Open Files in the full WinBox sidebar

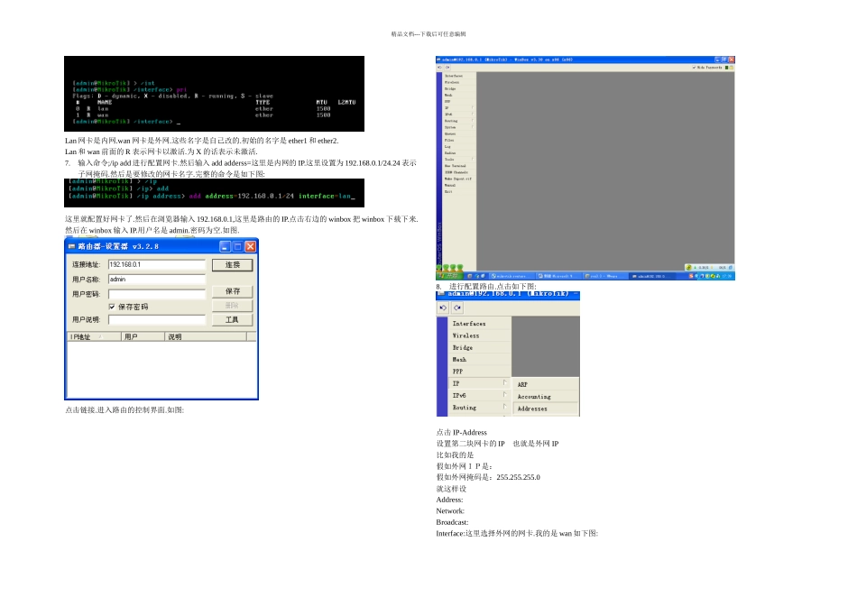pos(458,141)
